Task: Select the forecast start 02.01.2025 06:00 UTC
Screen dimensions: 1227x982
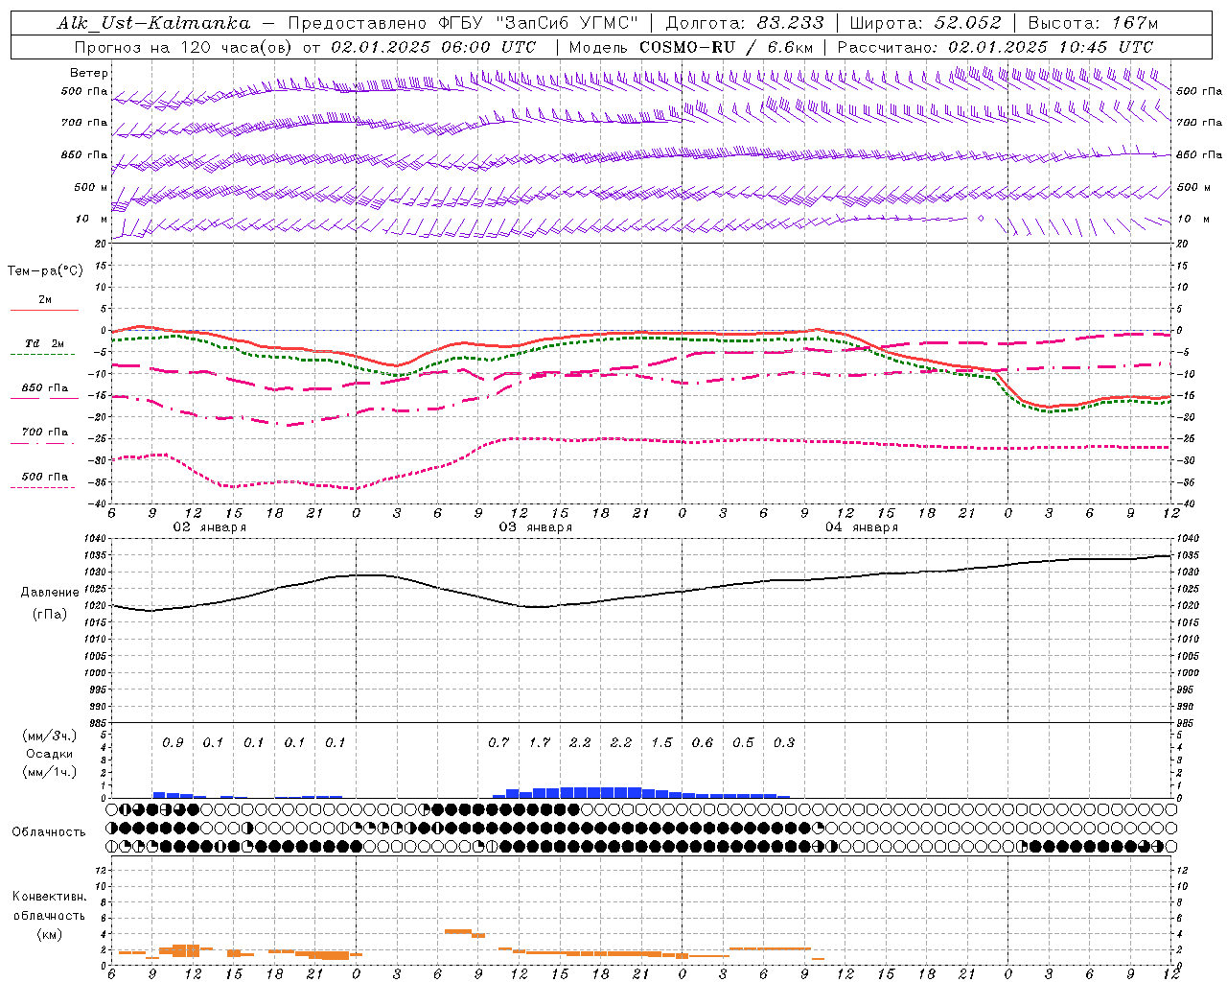Action: coord(433,47)
